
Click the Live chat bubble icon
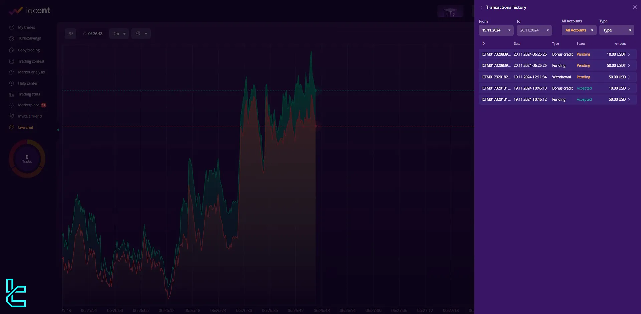(x=12, y=127)
